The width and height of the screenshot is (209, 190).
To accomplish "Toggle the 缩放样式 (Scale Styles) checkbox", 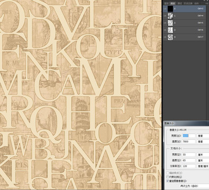I will [168, 173].
